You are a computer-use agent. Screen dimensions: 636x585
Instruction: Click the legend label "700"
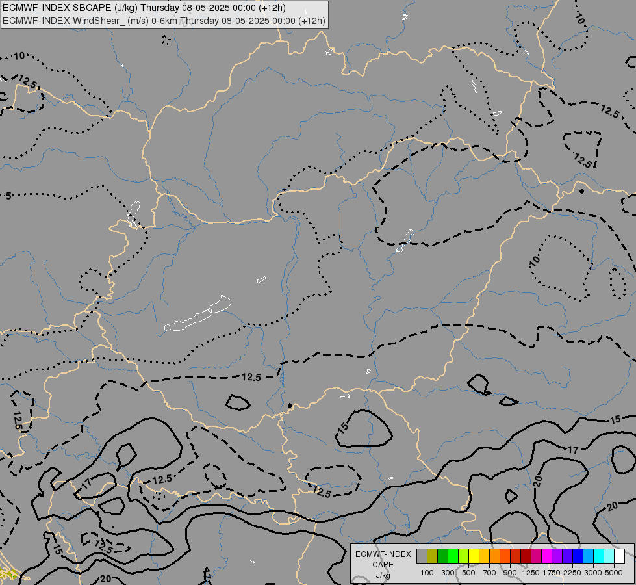click(x=490, y=573)
